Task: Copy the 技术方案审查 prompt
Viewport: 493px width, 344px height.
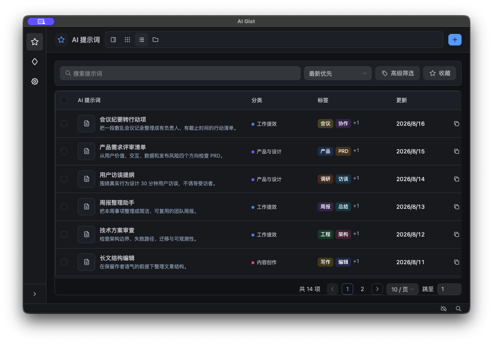Action: click(x=457, y=234)
